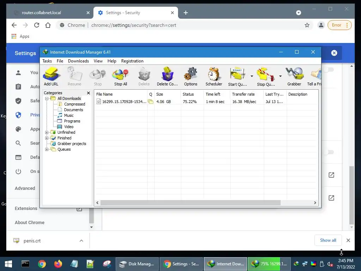Click the Delete toolbar icon

144,77
